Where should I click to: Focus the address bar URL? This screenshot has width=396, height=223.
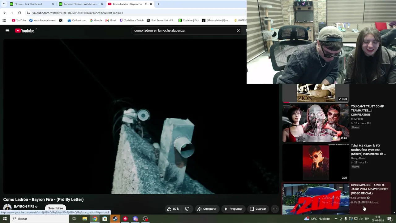[78, 13]
